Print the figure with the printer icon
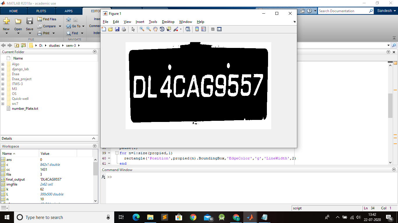398x223 pixels. pyautogui.click(x=124, y=29)
